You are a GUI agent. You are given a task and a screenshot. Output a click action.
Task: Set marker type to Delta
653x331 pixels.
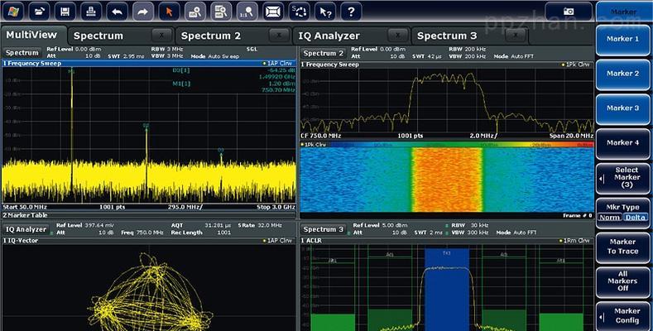[636, 217]
